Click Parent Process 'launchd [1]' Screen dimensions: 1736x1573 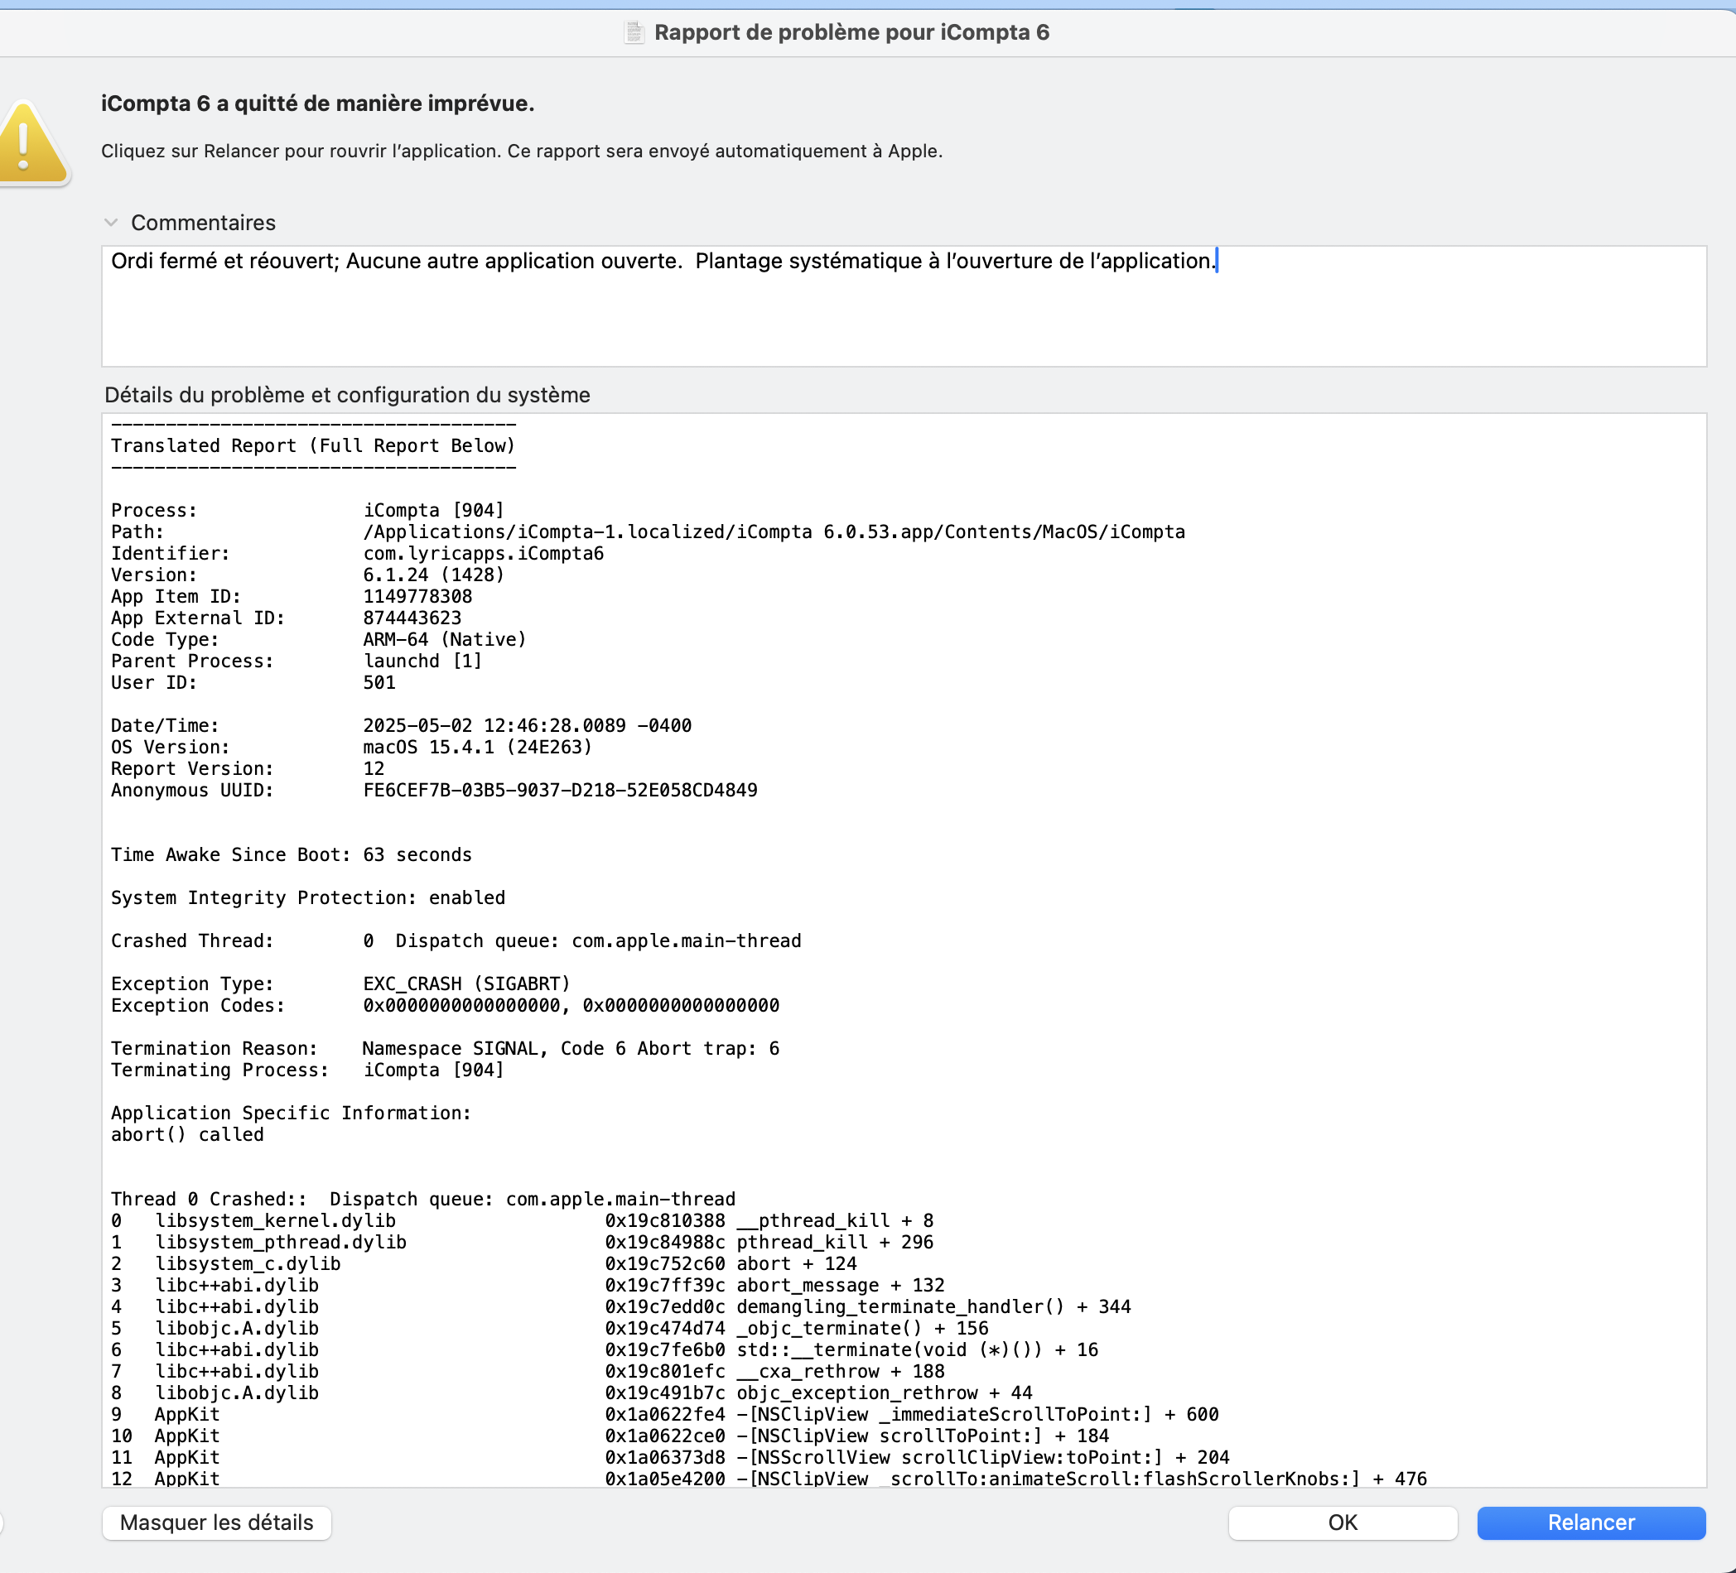(422, 661)
